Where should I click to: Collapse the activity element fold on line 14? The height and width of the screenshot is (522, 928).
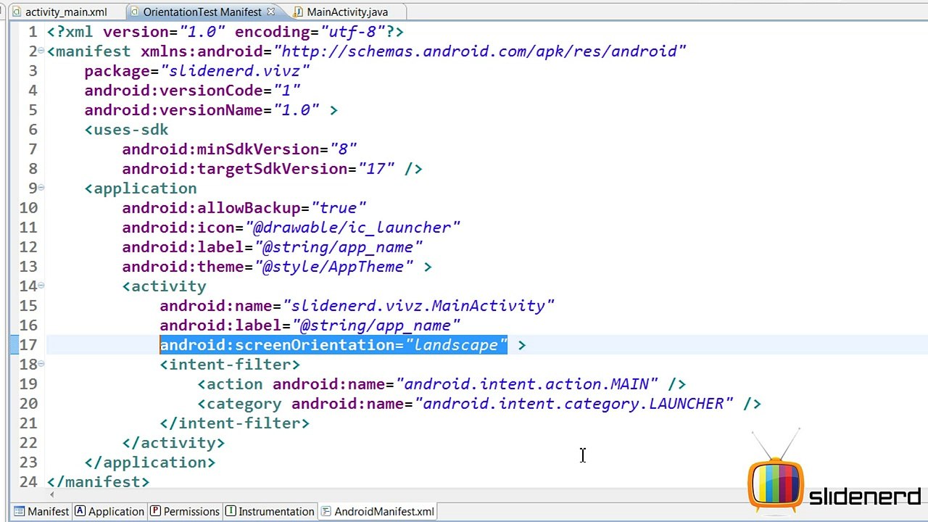point(41,286)
